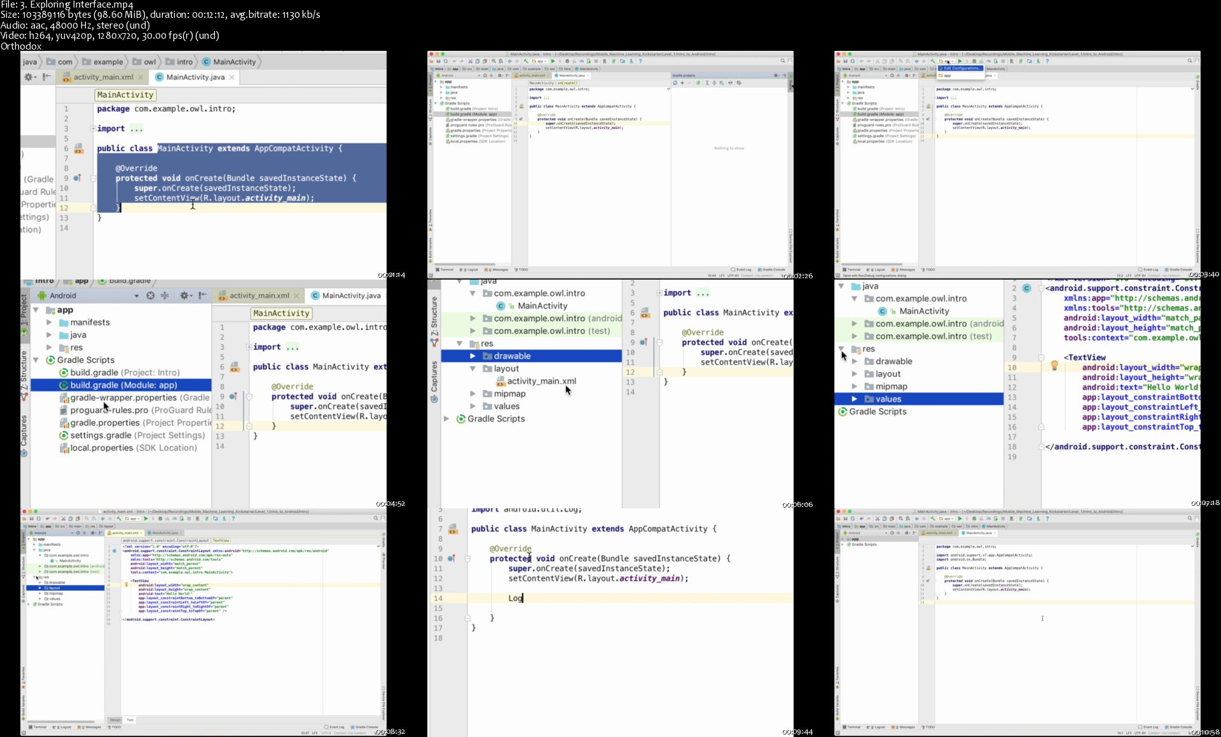Click MainActivity breadcrumb in 00:01:14 navigation bar
The width and height of the screenshot is (1221, 737).
click(229, 62)
